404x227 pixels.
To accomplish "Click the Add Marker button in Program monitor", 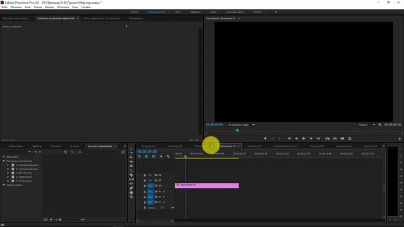I will pyautogui.click(x=265, y=139).
